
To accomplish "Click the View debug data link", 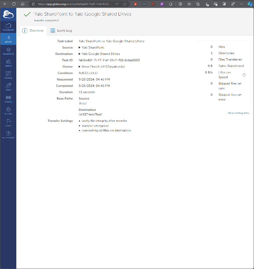I will coord(238,113).
